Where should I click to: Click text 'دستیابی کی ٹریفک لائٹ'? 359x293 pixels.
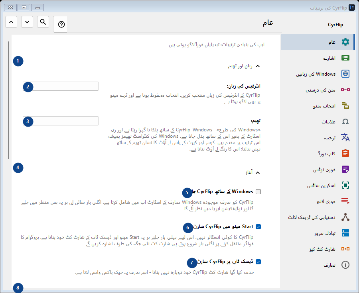click(x=312, y=217)
